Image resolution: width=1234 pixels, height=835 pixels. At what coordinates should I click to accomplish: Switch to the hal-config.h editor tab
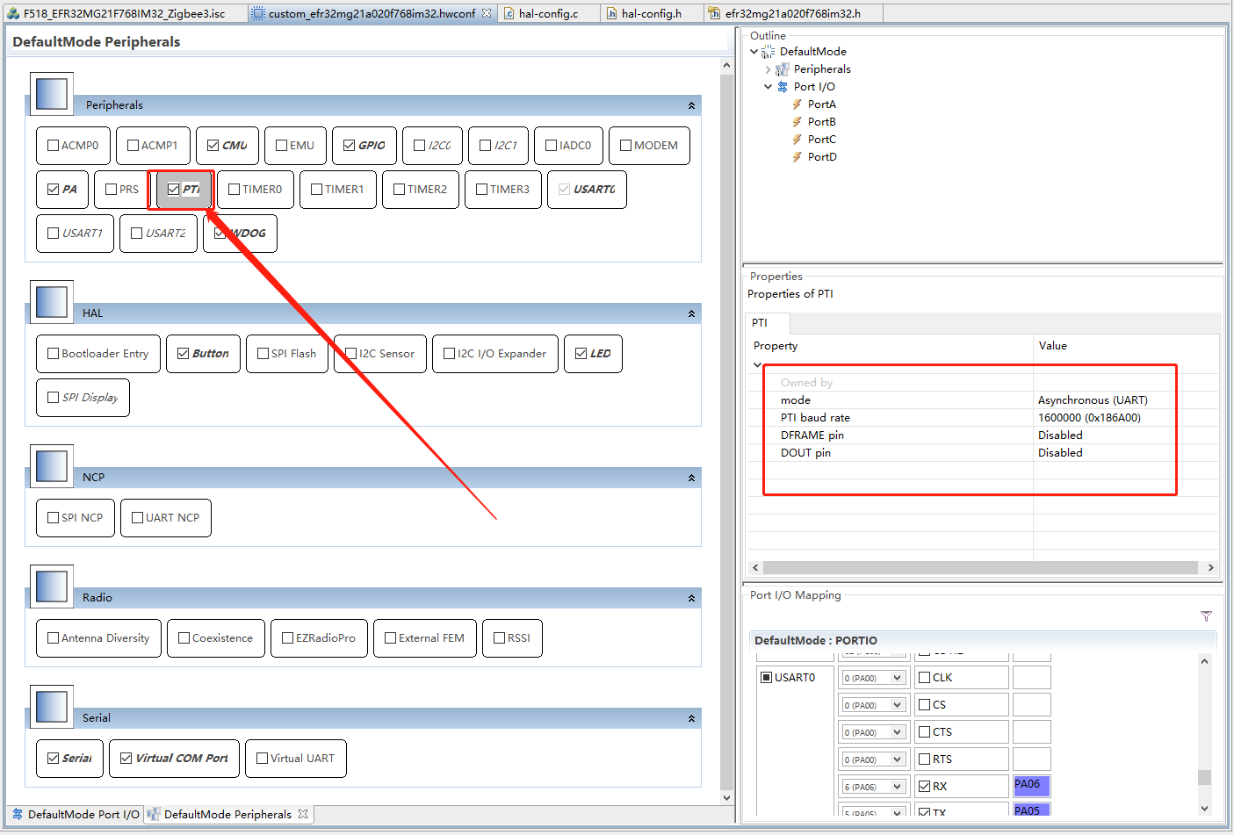[651, 13]
